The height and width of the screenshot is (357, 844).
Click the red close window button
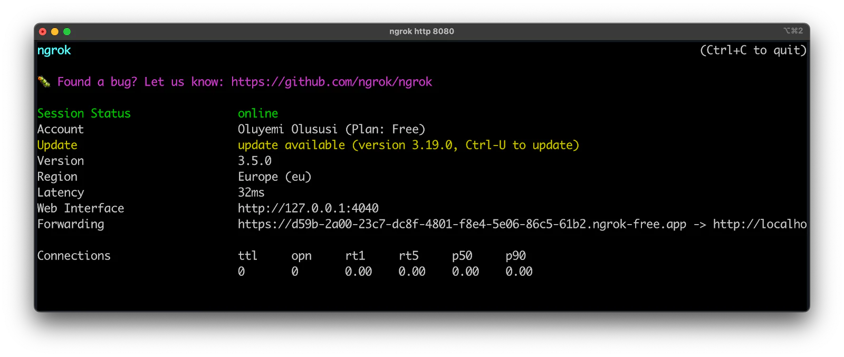[x=43, y=32]
